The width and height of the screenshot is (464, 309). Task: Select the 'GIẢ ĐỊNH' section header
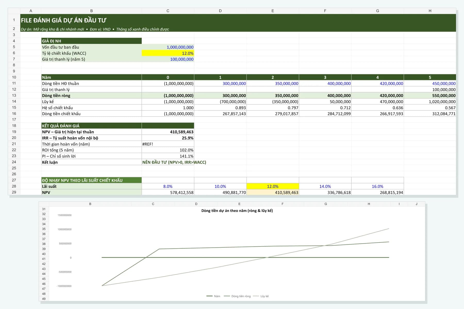[92, 41]
